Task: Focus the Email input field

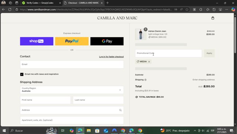Action: [72, 65]
